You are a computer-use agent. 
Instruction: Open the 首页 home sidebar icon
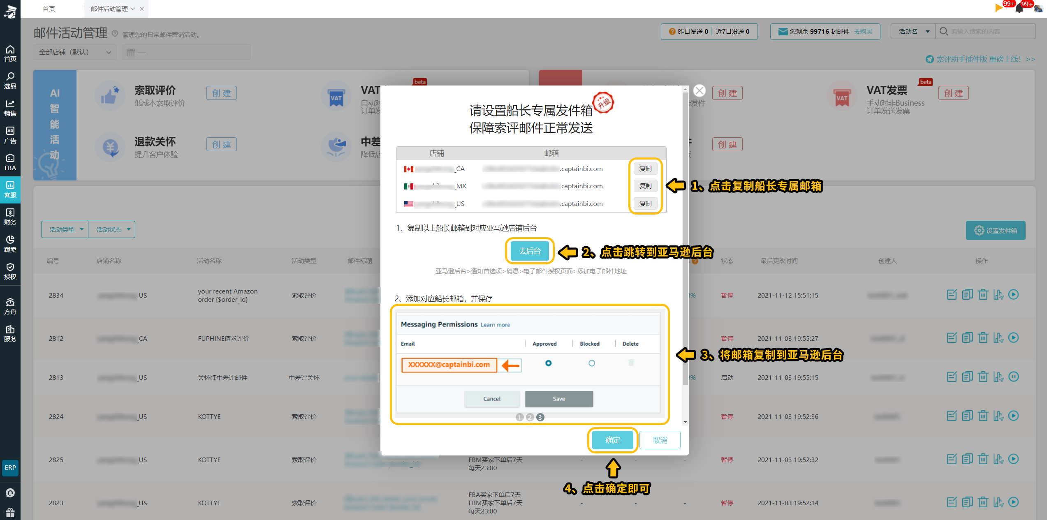click(x=10, y=53)
